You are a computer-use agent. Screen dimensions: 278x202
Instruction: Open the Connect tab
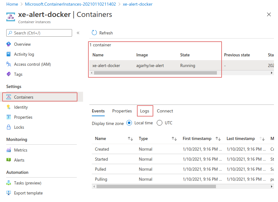[x=165, y=111]
